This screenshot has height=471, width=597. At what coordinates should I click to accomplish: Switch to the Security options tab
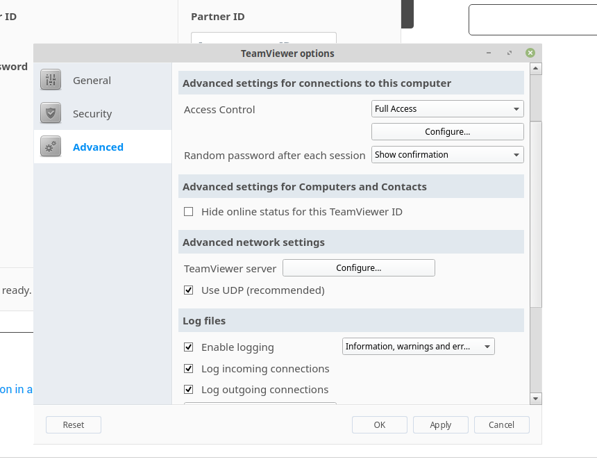click(92, 114)
